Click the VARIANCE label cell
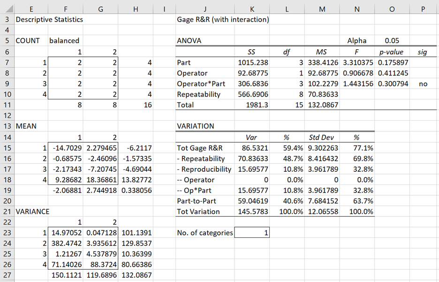The width and height of the screenshot is (439, 282). click(x=32, y=212)
